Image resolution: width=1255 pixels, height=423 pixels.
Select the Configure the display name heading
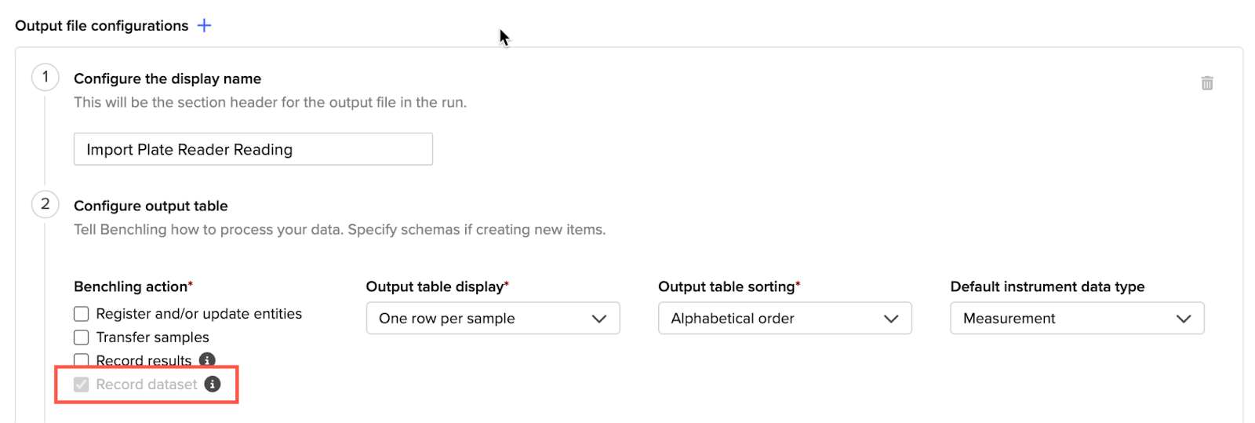(x=168, y=78)
